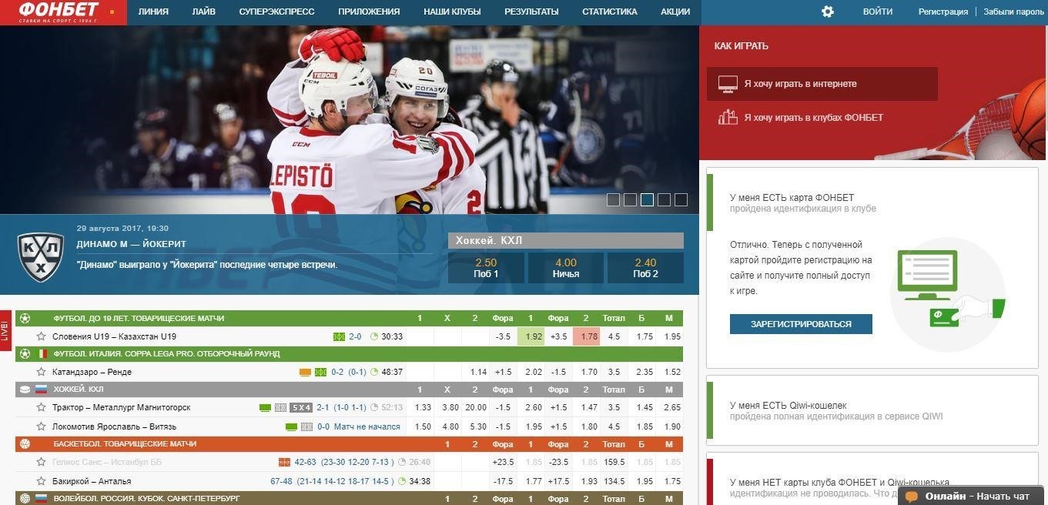1048x505 pixels.
Task: Collapse ФУТБОЛ. ИТАЛИЯ. COPPA LEGA PRO section
Action: (349, 353)
